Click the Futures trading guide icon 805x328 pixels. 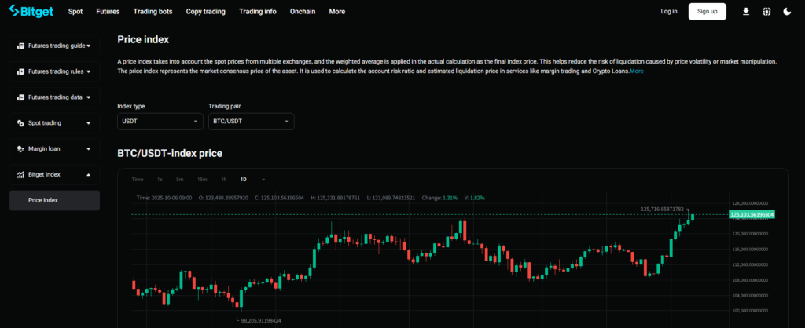pyautogui.click(x=21, y=46)
